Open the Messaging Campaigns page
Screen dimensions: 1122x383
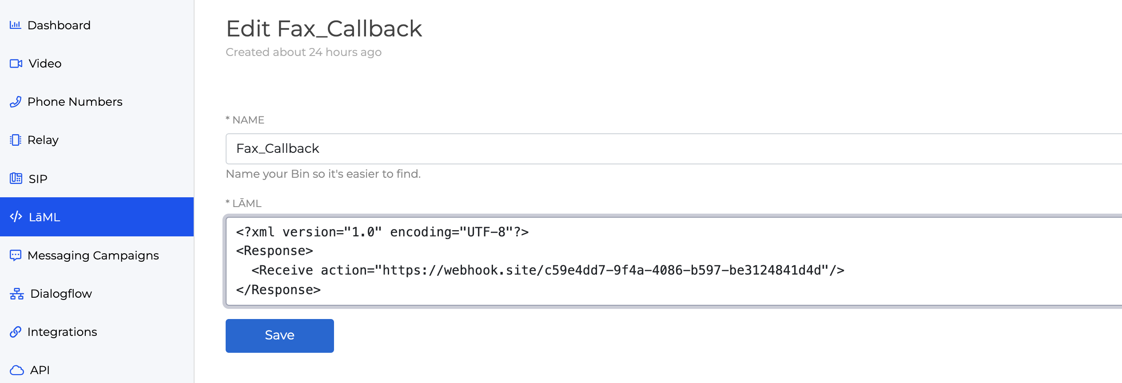coord(93,255)
